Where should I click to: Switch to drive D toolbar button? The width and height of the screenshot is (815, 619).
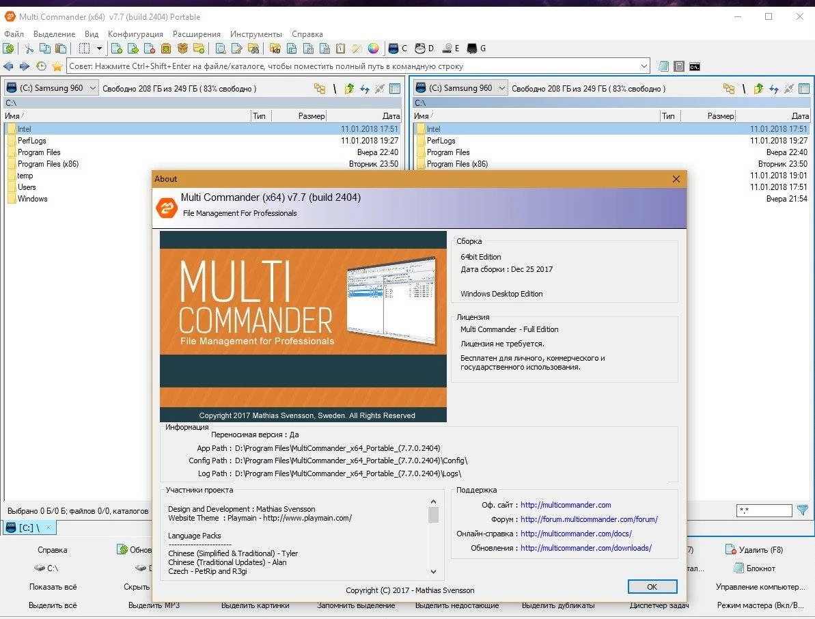[x=425, y=49]
